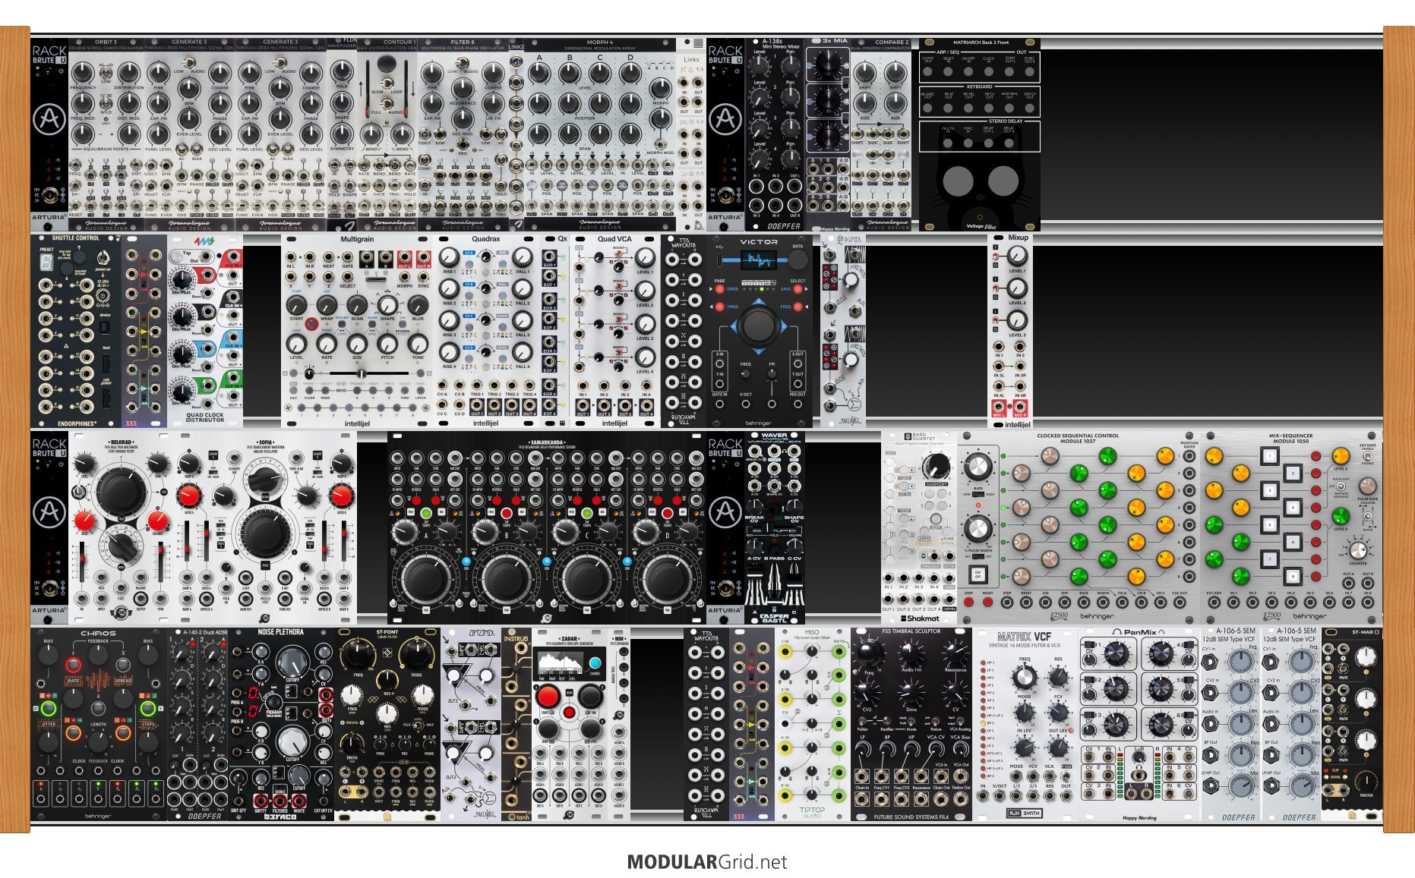This screenshot has width=1415, height=878.
Task: Open the Sofia oscillator module
Action: point(266,527)
